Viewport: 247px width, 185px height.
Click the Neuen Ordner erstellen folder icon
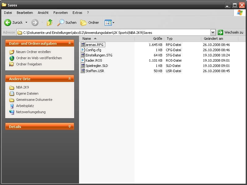click(12, 52)
